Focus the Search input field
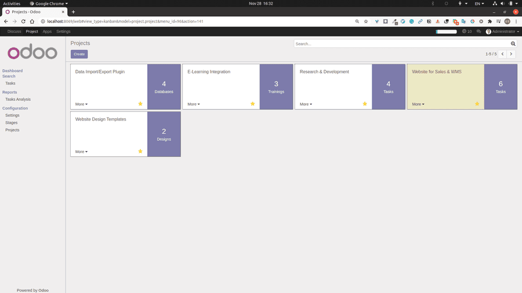The height and width of the screenshot is (293, 522). 402,43
